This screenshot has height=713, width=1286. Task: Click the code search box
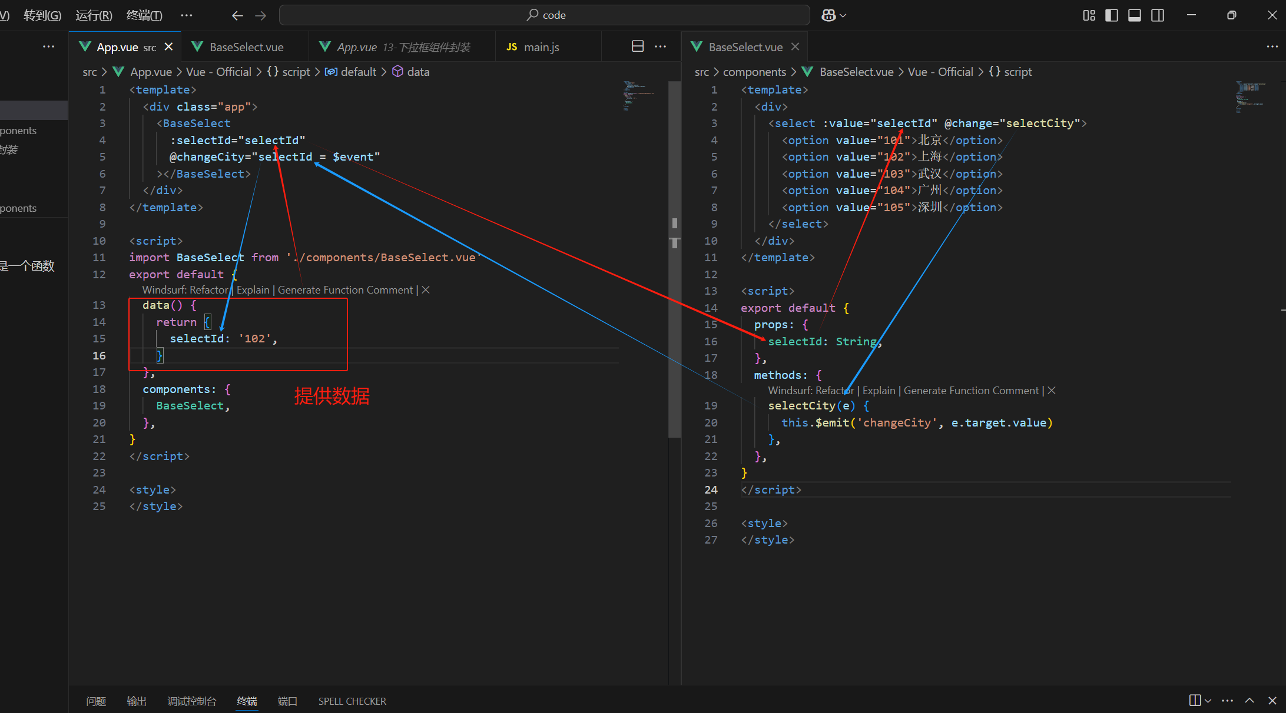[x=545, y=15]
